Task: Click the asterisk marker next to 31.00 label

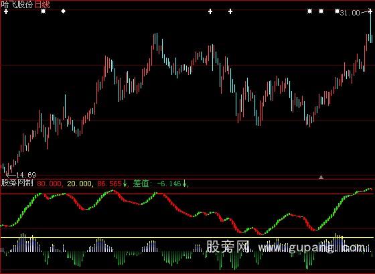Action: click(337, 11)
